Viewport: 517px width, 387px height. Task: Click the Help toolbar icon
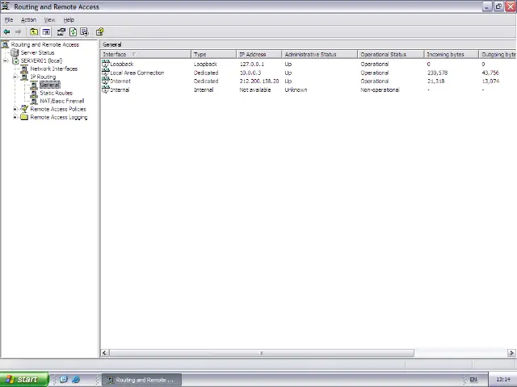click(x=99, y=32)
